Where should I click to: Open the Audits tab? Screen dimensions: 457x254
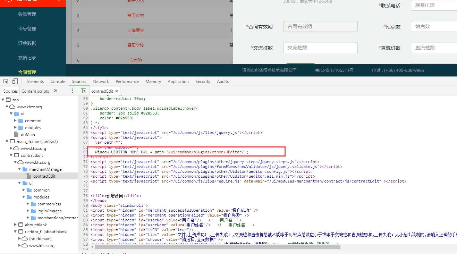pos(223,82)
